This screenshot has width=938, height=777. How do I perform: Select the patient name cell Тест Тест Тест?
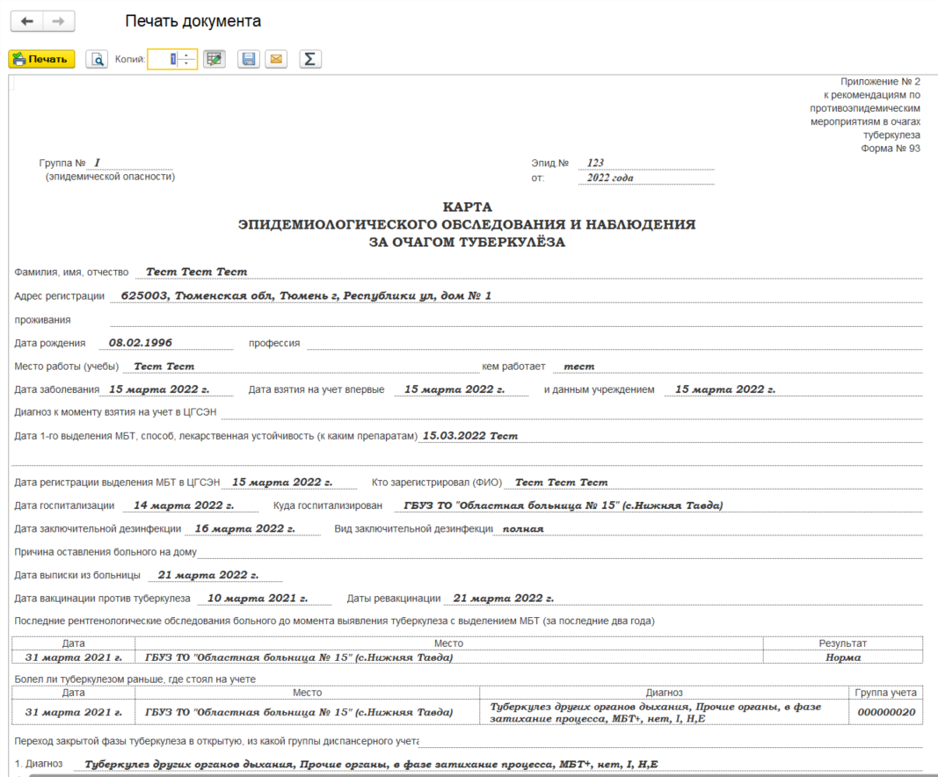197,272
